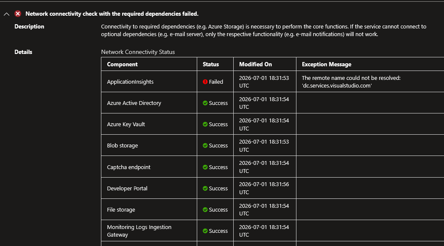Image resolution: width=444 pixels, height=246 pixels.
Task: Click the red Failed status icon for ApplicationInsights
Action: [205, 82]
